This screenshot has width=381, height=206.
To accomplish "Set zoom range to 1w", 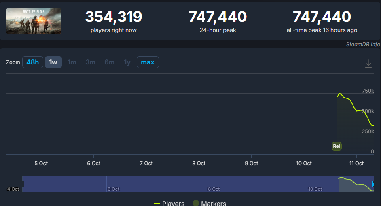I will (x=53, y=62).
